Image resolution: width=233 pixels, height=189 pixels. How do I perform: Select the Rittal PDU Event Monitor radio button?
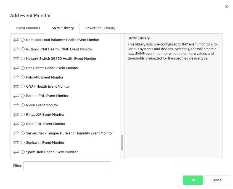pyautogui.click(x=23, y=124)
